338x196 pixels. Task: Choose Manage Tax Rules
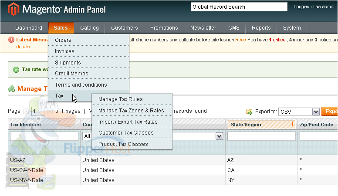click(132, 99)
